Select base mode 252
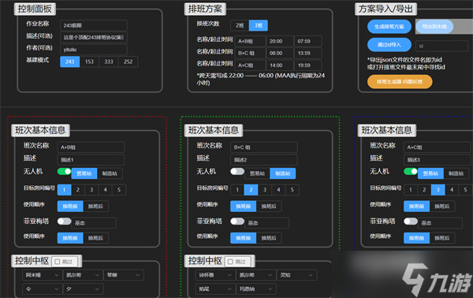 128,61
